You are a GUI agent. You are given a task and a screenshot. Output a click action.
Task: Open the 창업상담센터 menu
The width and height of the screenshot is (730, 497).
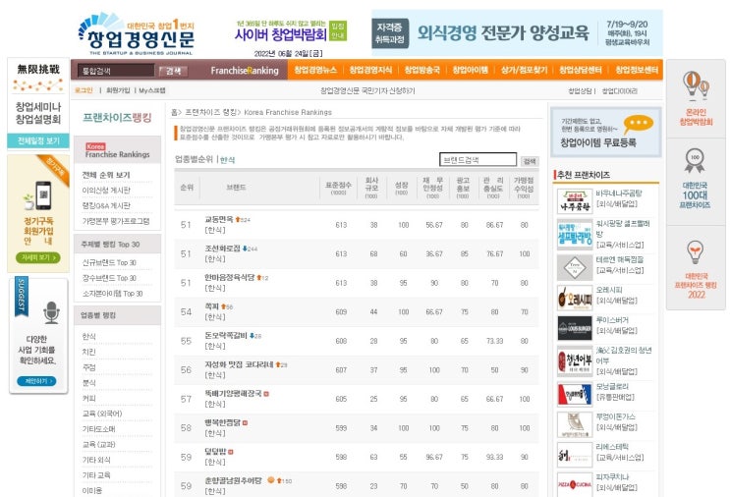[580, 70]
